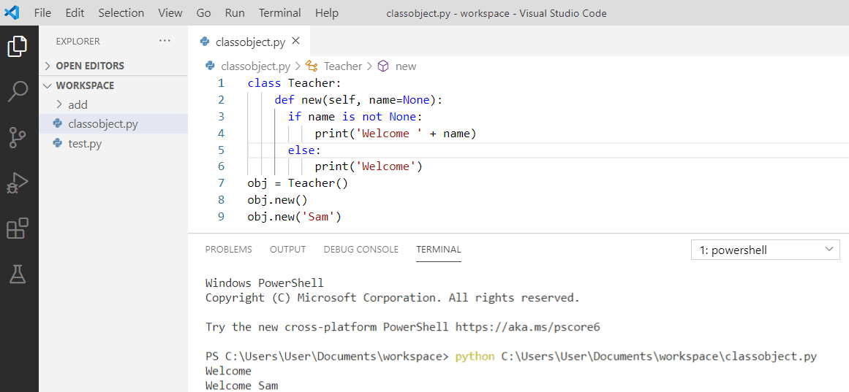849x392 pixels.
Task: Click Python icon on classobject.py tab
Action: pyautogui.click(x=204, y=41)
